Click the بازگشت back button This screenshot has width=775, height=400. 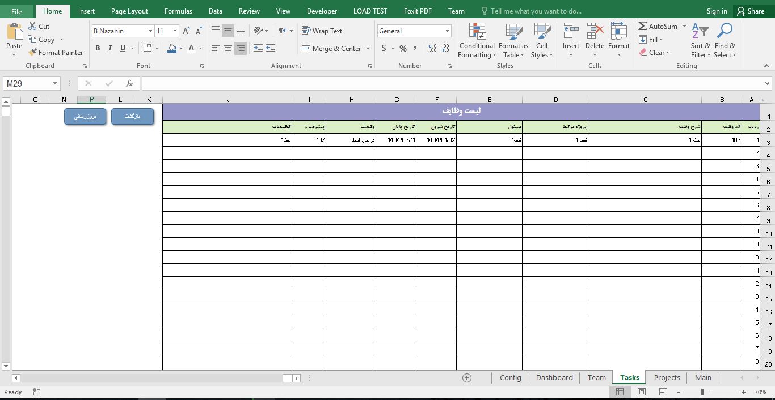[132, 117]
